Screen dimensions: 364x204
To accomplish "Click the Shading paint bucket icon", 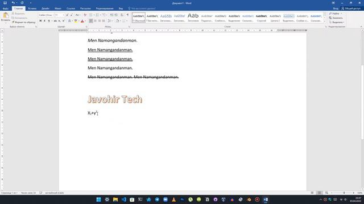I will pos(117,21).
